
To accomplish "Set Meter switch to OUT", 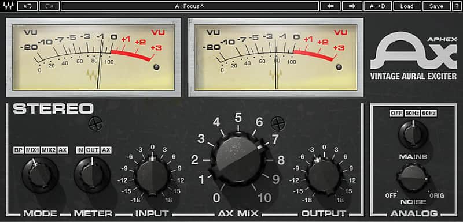I will 93,150.
